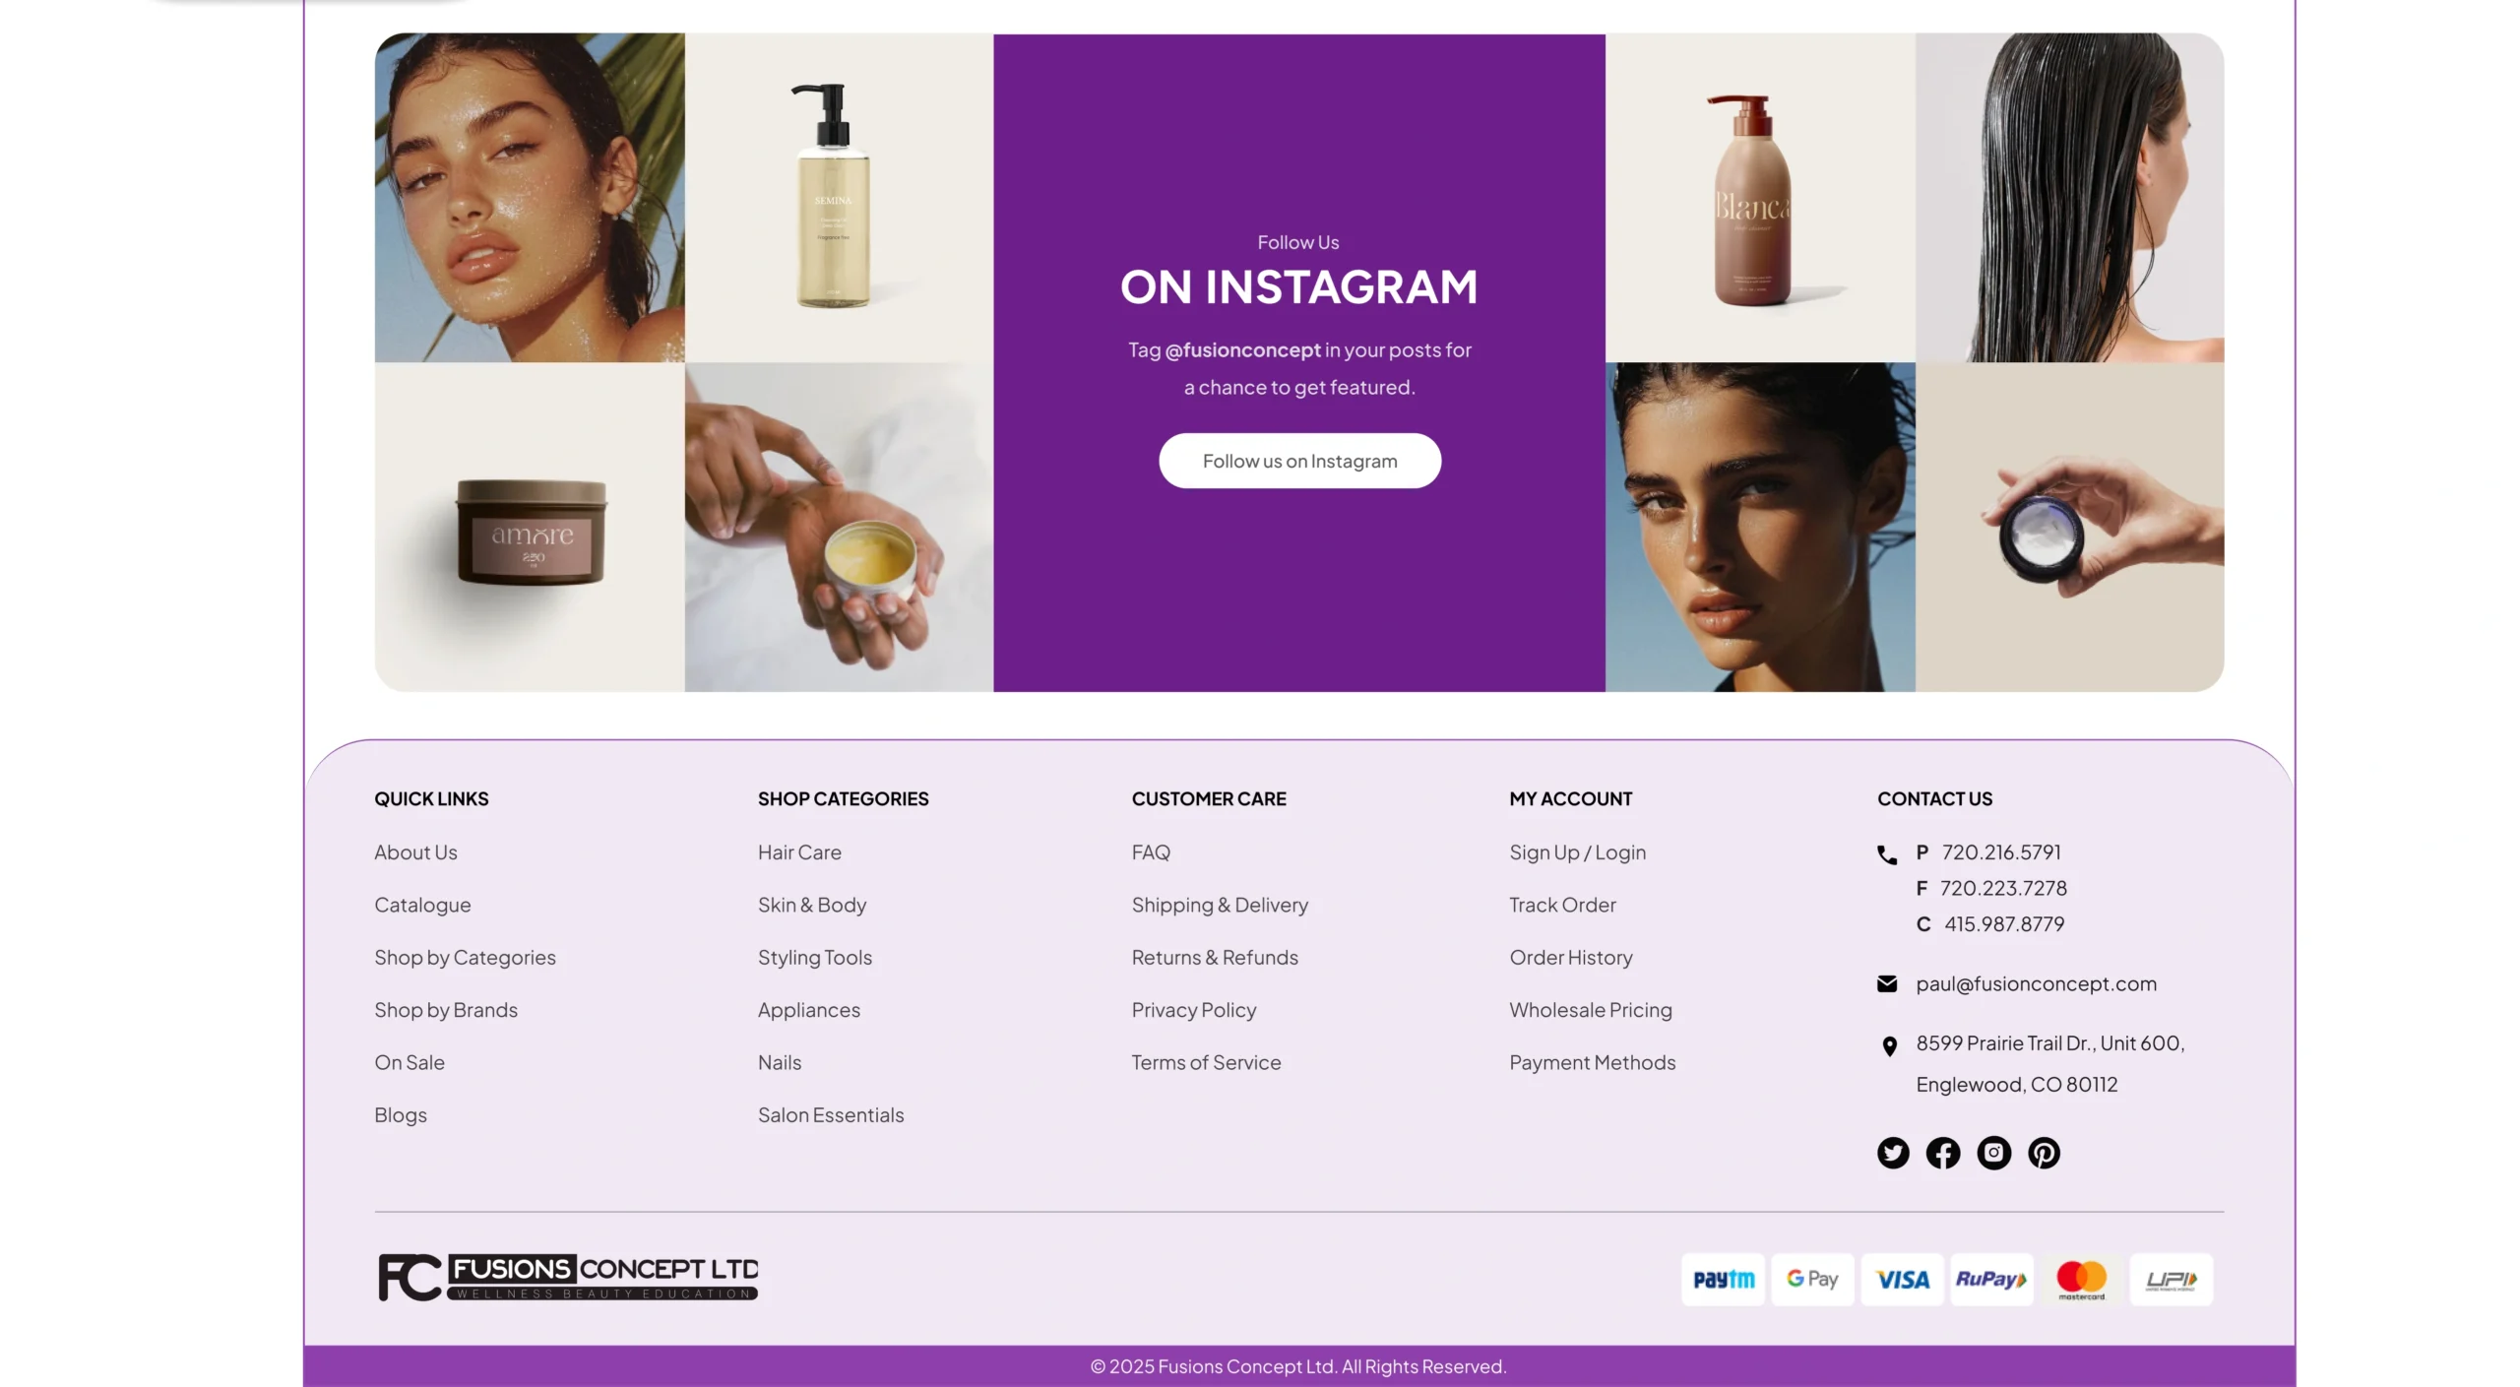Click the Visa payment badge
Image resolution: width=2520 pixels, height=1387 pixels.
click(1902, 1279)
